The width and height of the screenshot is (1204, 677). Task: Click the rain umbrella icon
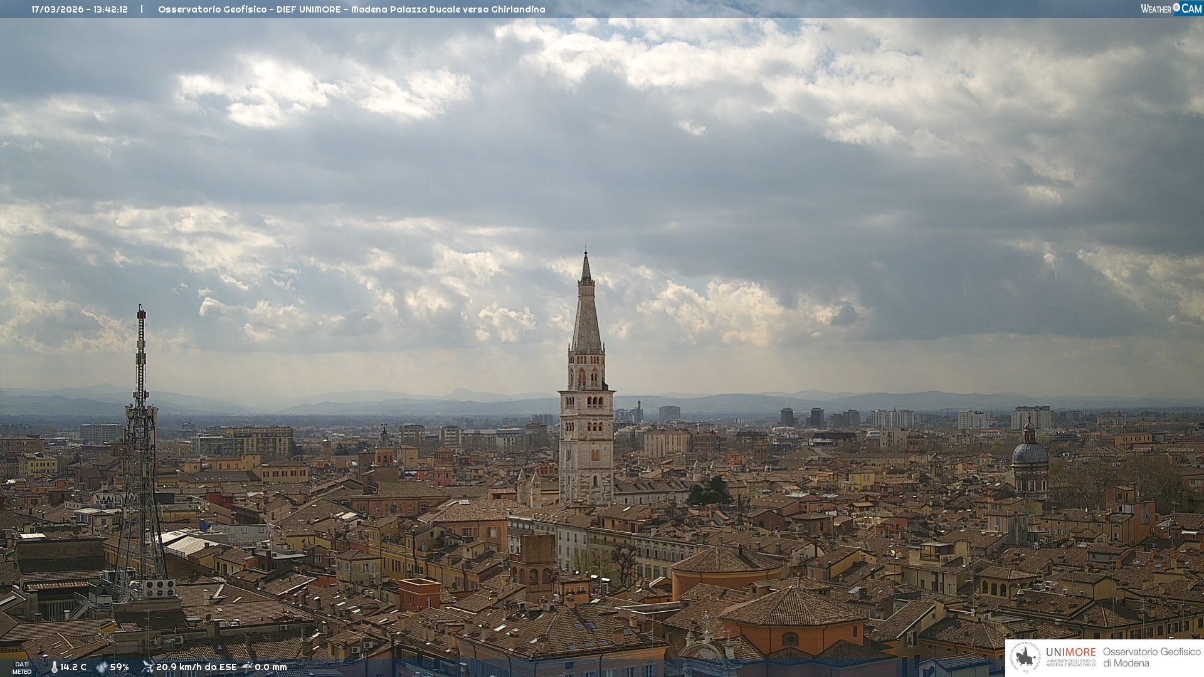click(247, 667)
